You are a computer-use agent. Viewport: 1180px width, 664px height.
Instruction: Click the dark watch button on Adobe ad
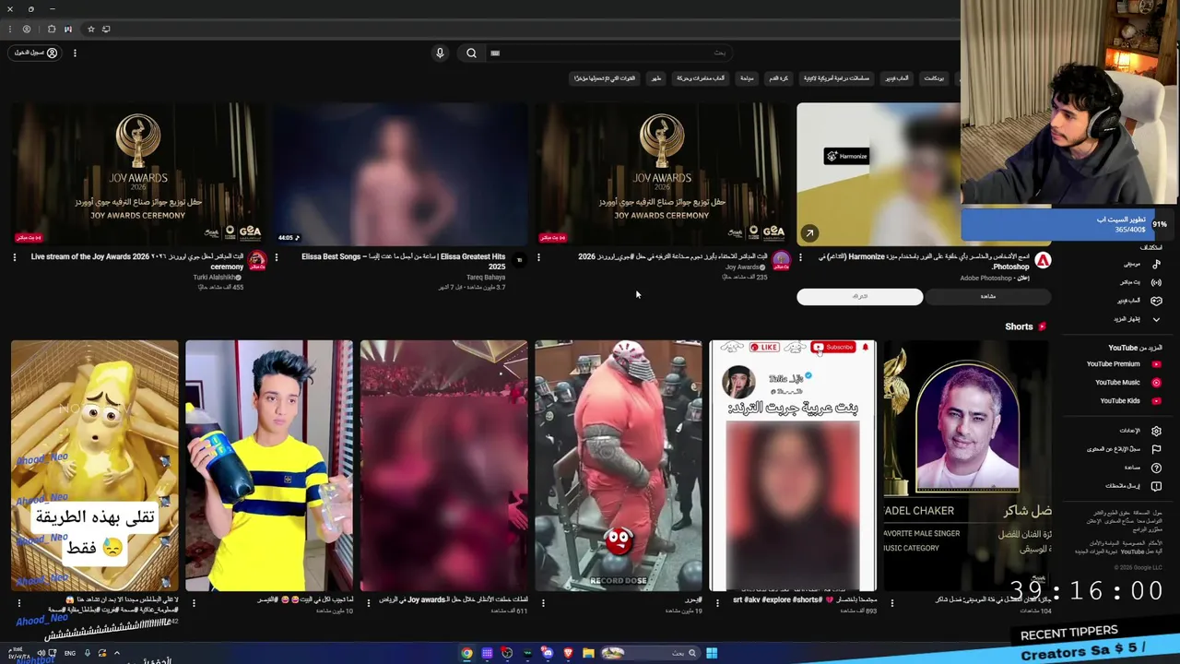point(987,296)
